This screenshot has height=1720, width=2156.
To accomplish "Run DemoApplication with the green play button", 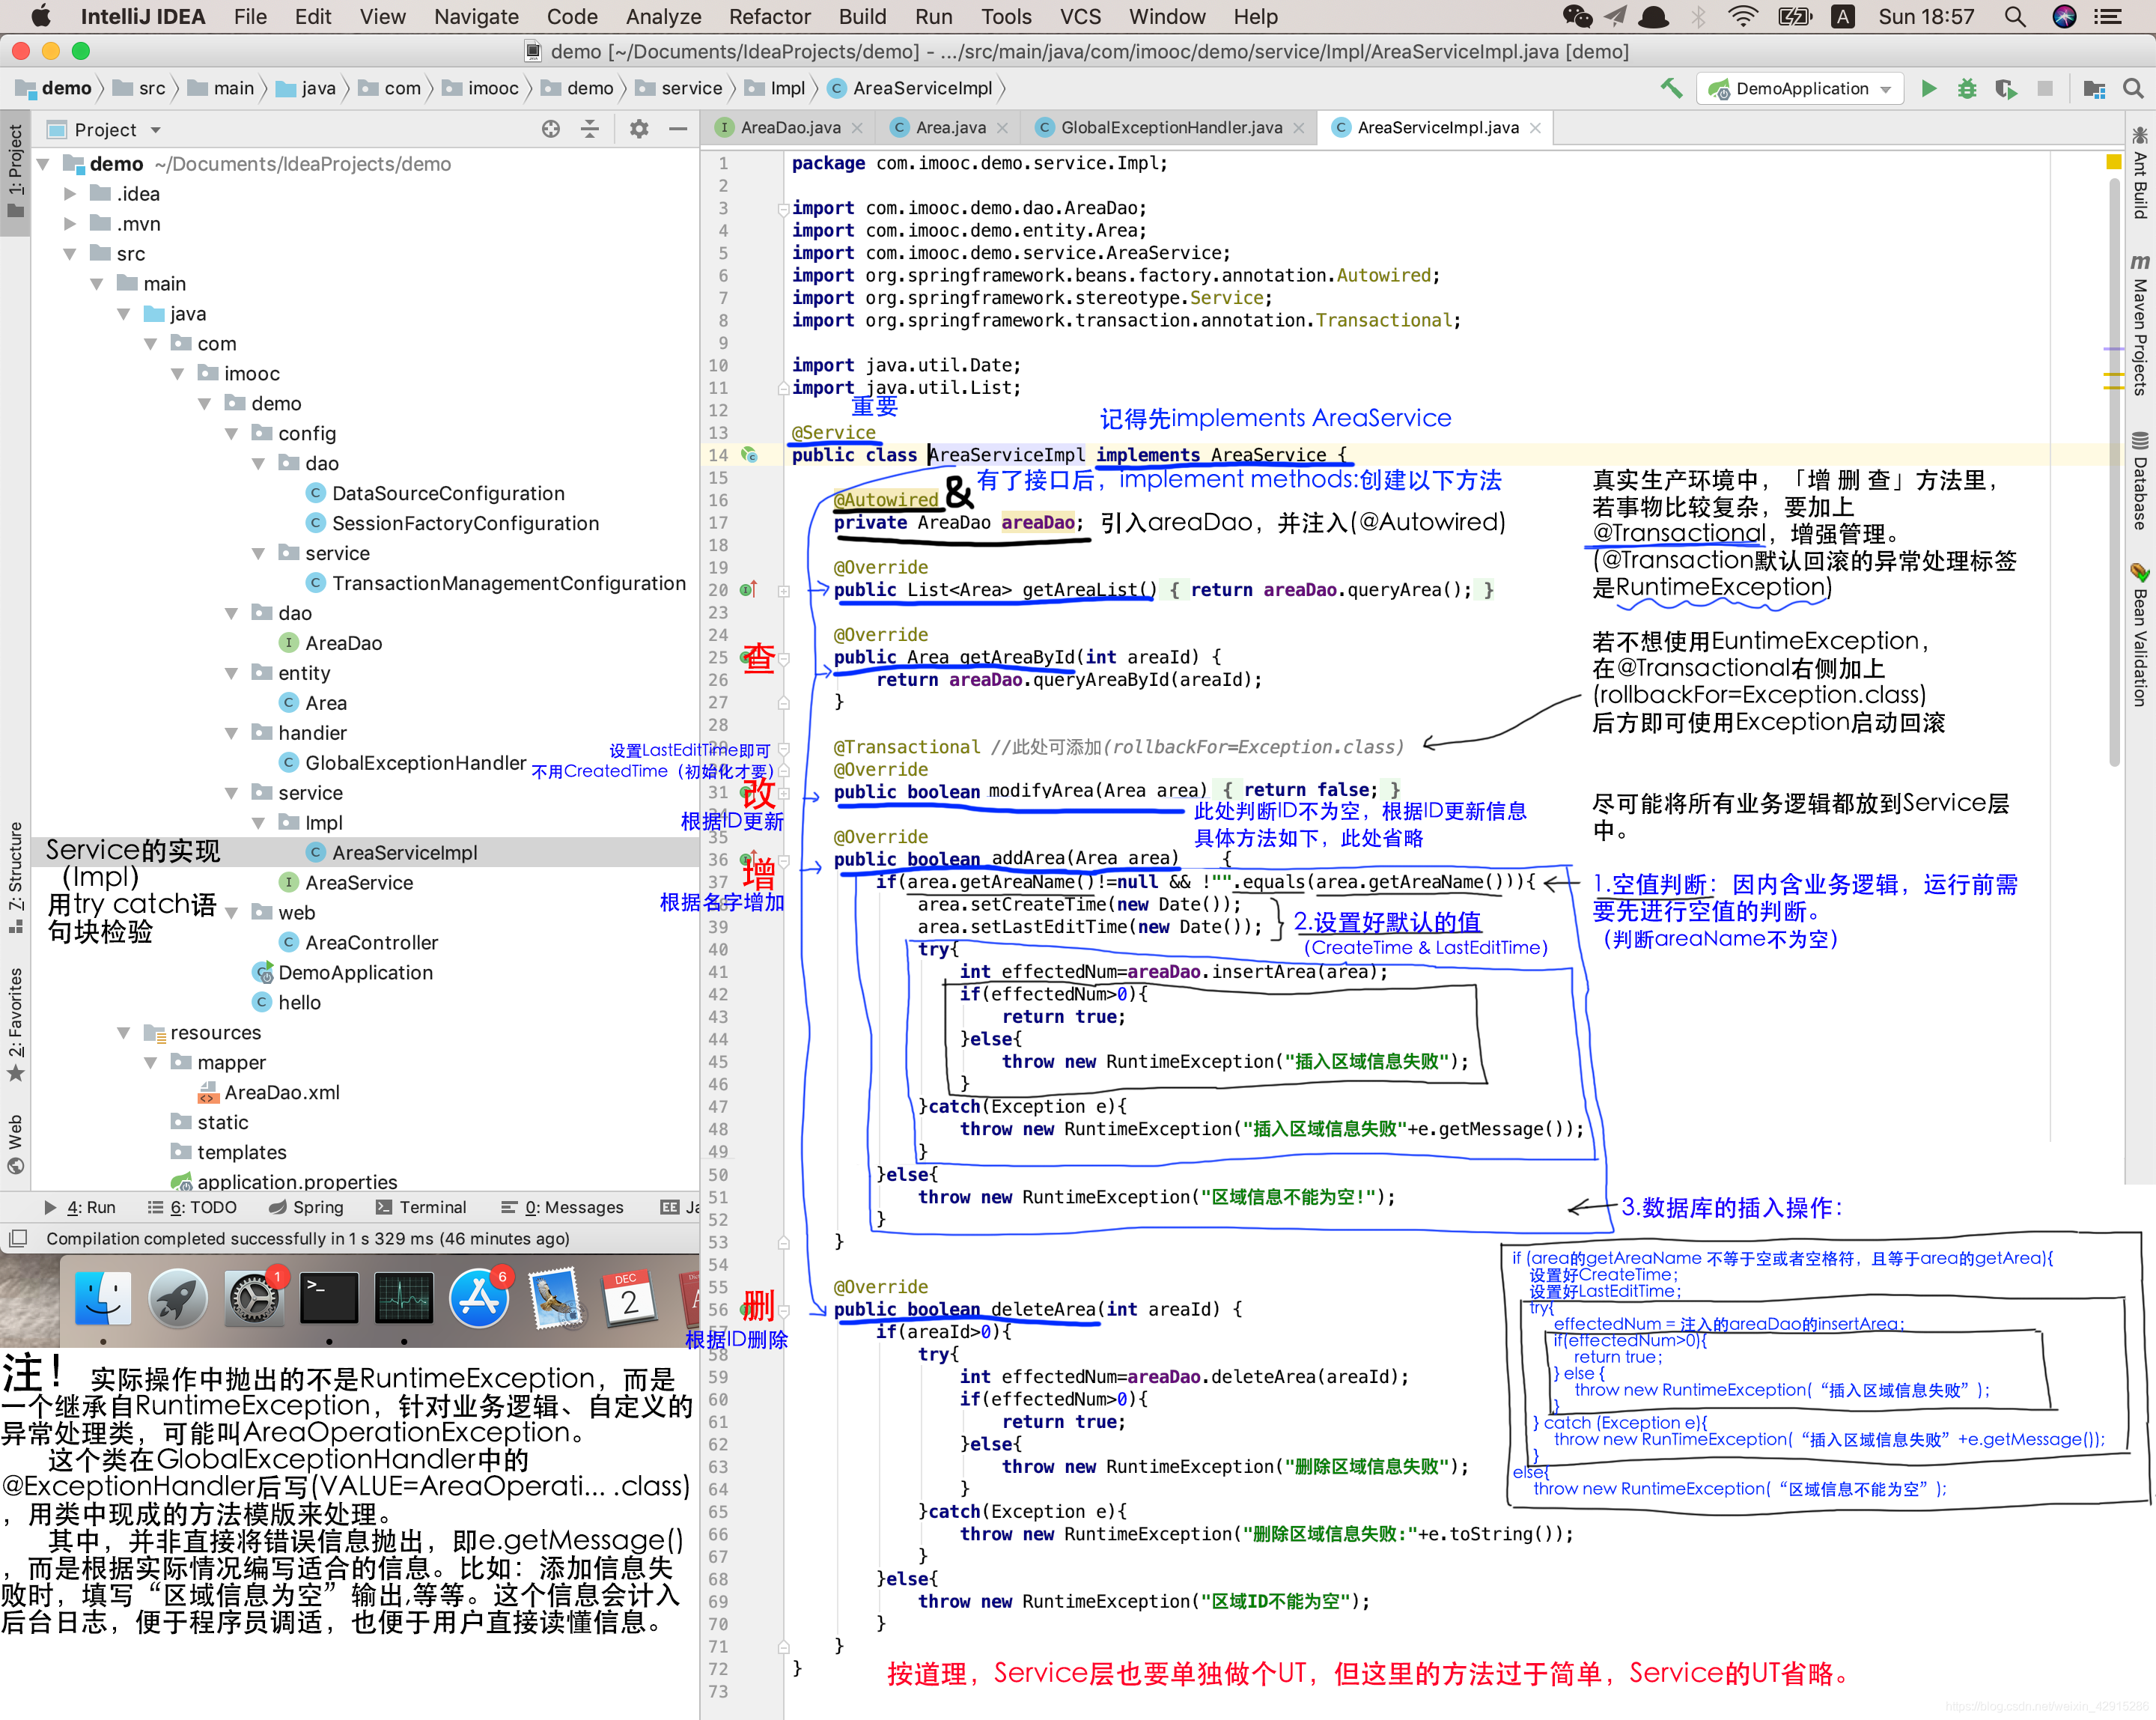I will [1929, 88].
